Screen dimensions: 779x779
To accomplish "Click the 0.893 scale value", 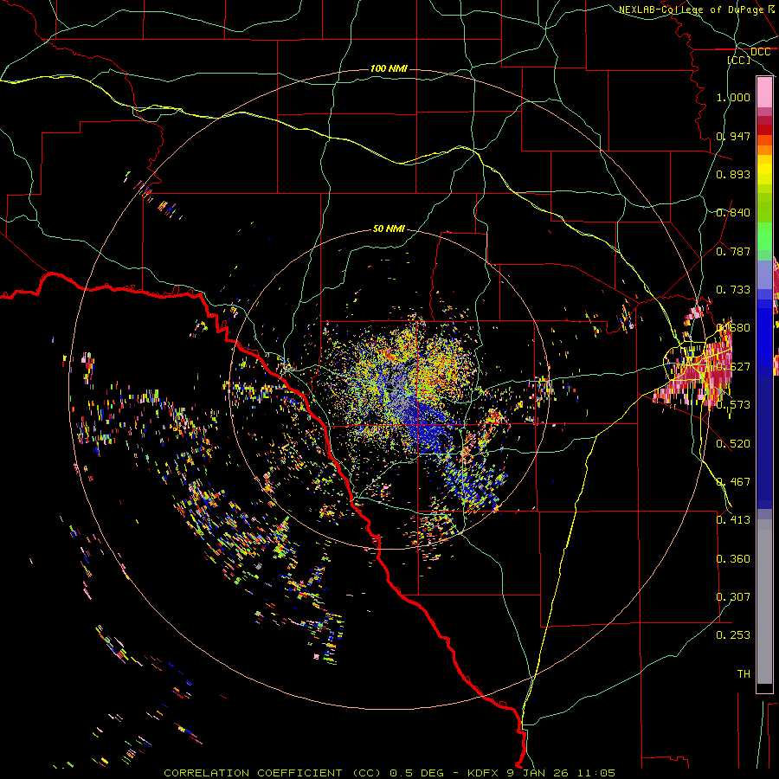I will 733,174.
